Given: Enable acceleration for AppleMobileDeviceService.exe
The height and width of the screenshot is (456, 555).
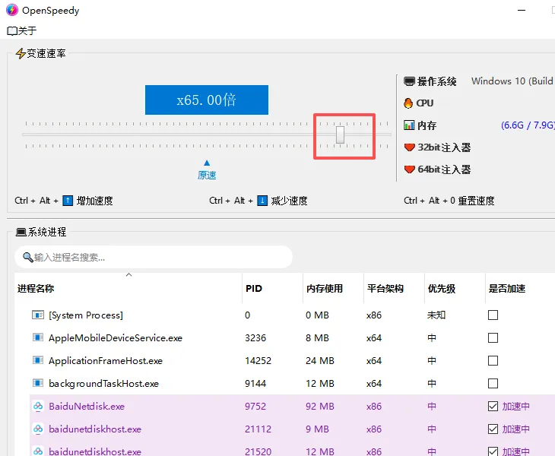Looking at the screenshot, I should pyautogui.click(x=493, y=338).
